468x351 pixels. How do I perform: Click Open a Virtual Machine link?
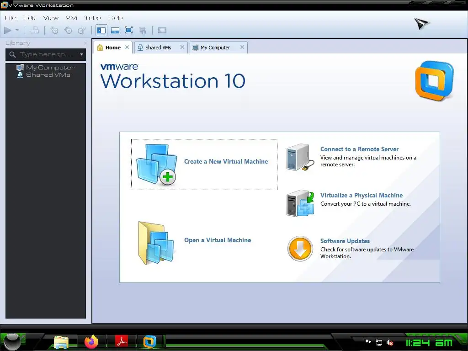(218, 240)
